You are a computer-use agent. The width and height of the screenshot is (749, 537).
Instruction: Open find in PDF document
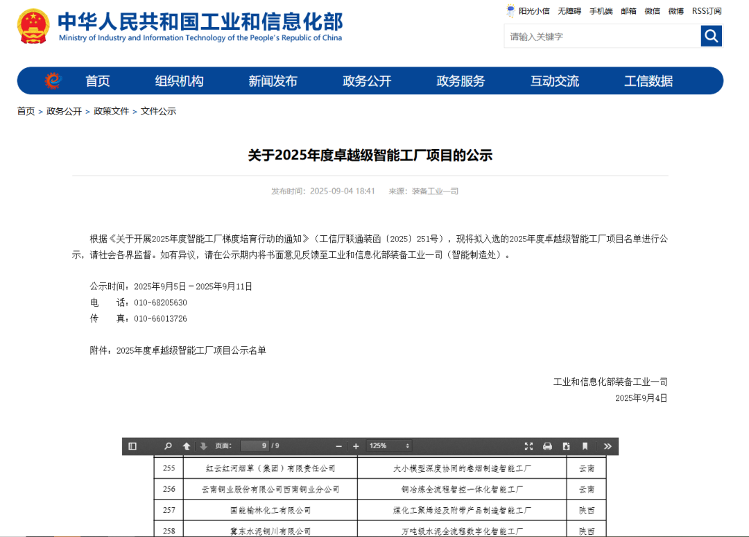[168, 446]
